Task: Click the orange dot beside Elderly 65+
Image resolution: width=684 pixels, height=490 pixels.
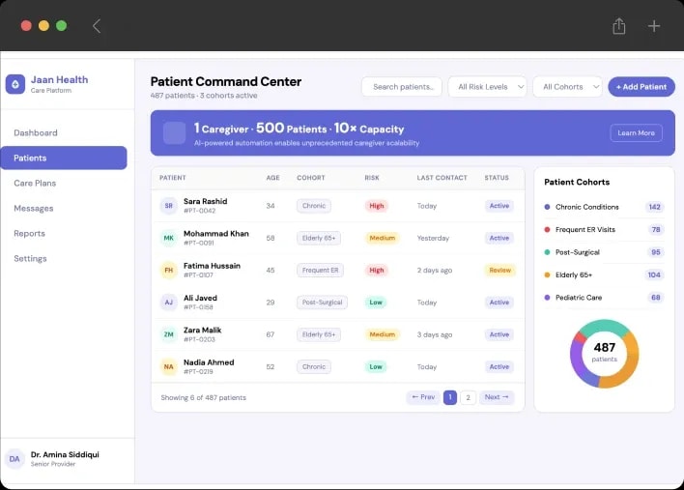Action: click(547, 274)
